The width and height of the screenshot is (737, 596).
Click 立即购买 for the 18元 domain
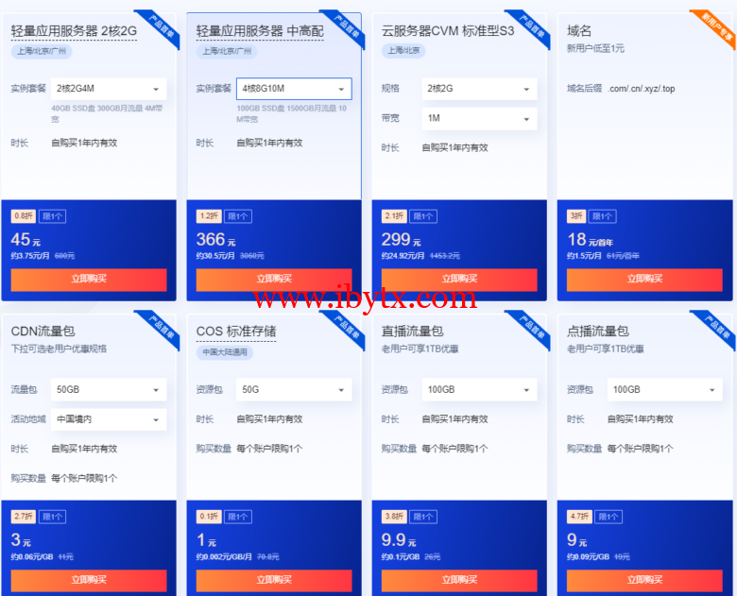pos(644,280)
